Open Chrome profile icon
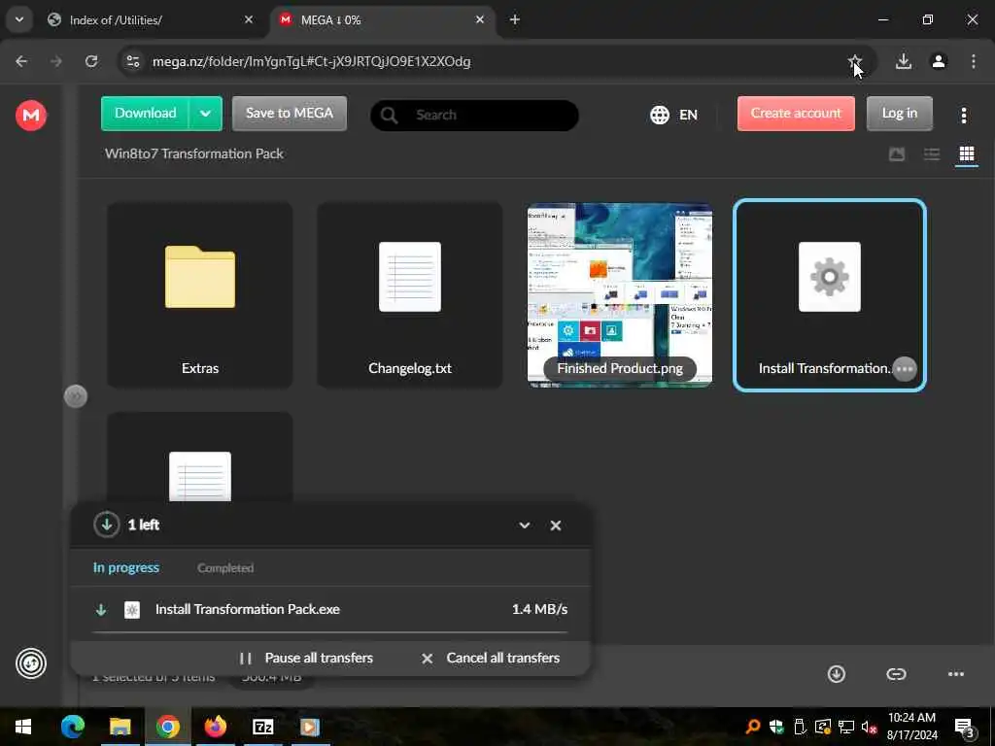This screenshot has width=995, height=746. click(939, 61)
